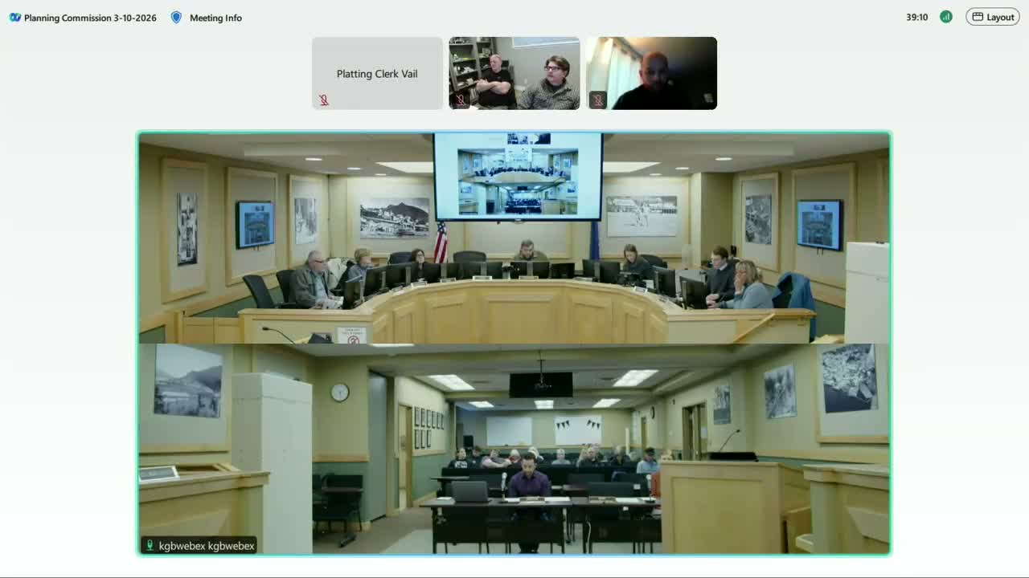The height and width of the screenshot is (578, 1029).
Task: Open the Meeting Info panel
Action: click(x=215, y=18)
